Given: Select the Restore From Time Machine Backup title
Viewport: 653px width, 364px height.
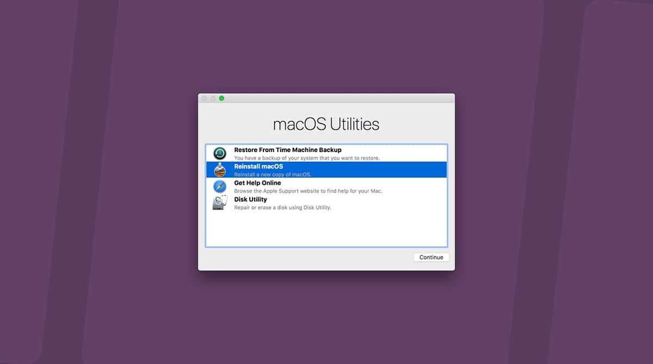Looking at the screenshot, I should [288, 150].
